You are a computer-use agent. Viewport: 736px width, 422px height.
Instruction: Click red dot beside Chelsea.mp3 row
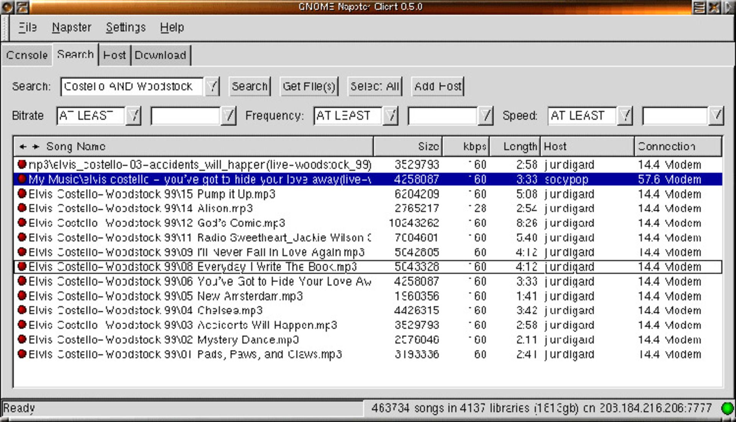22,310
